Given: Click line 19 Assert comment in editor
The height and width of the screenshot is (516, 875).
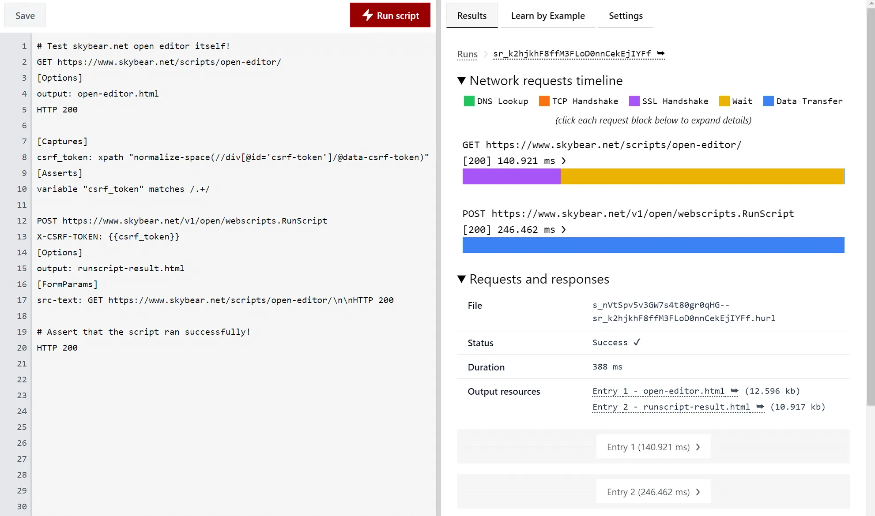Looking at the screenshot, I should [x=143, y=332].
